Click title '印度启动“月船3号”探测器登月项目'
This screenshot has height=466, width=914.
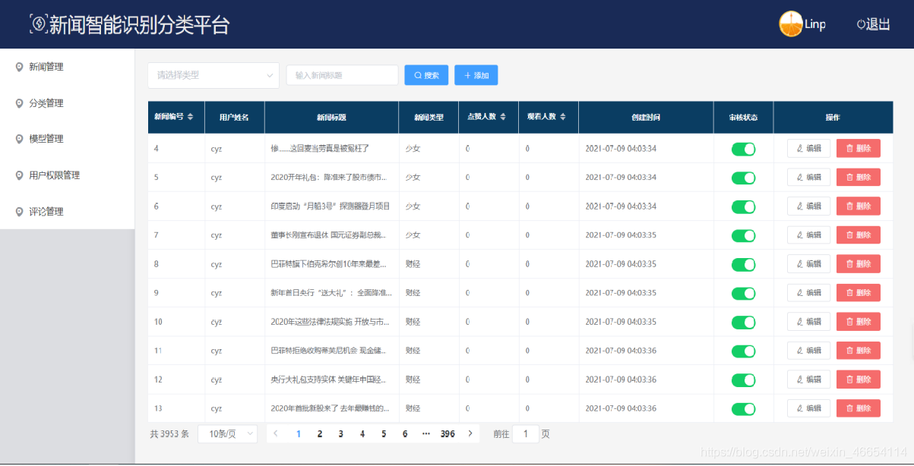click(330, 206)
